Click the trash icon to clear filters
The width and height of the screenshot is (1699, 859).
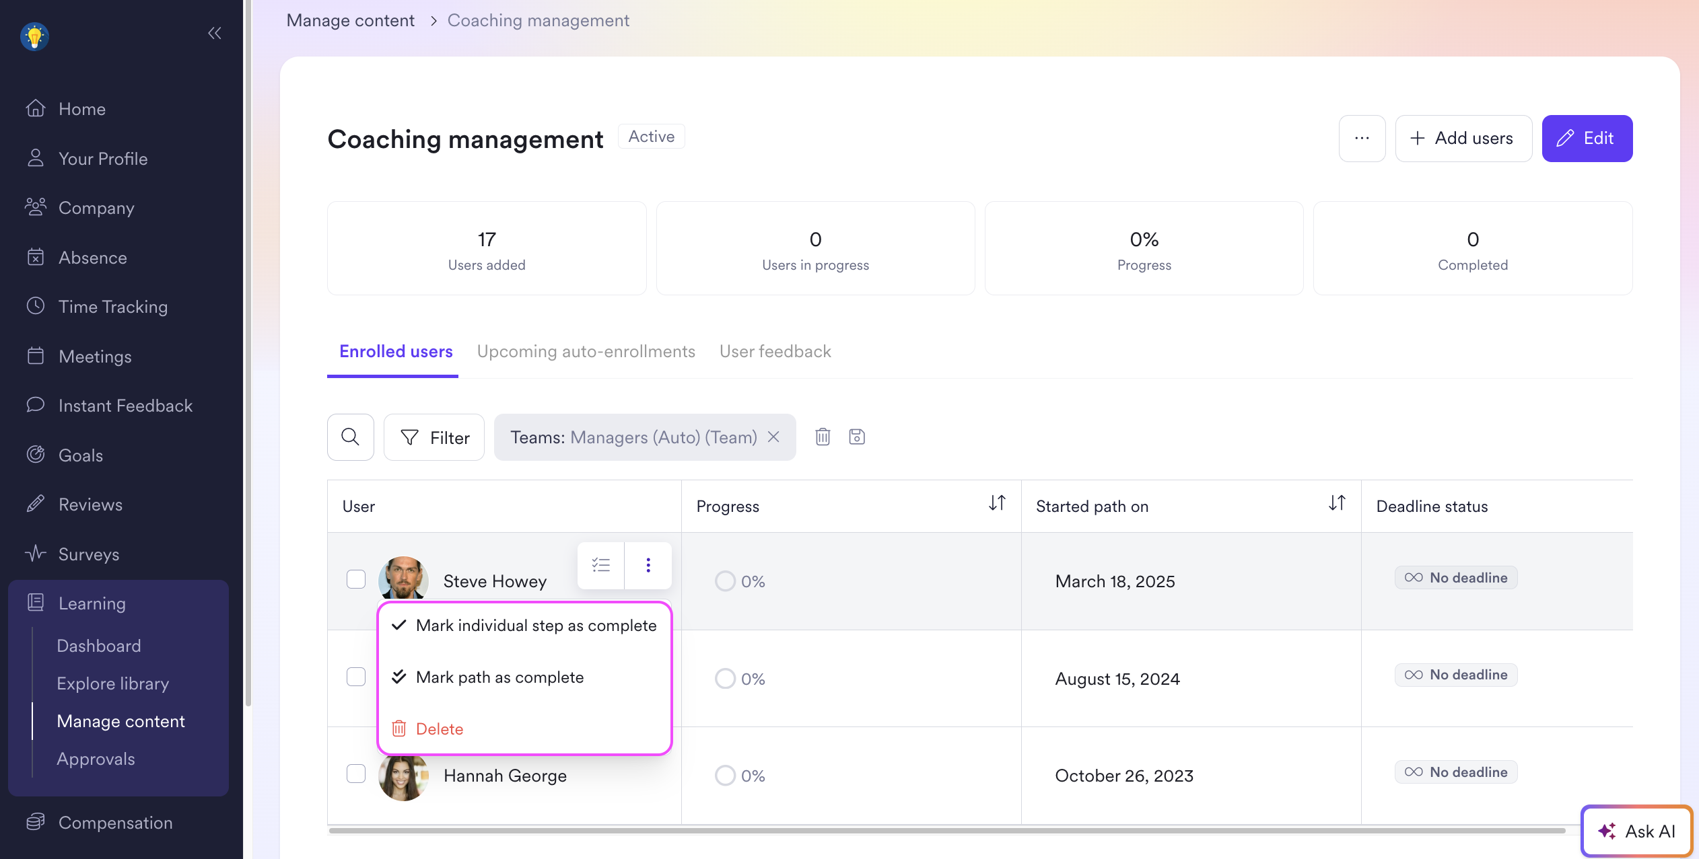coord(823,437)
